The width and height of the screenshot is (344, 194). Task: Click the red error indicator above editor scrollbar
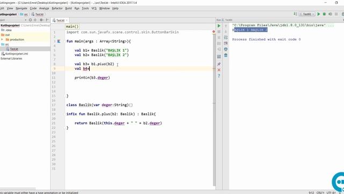214,32
